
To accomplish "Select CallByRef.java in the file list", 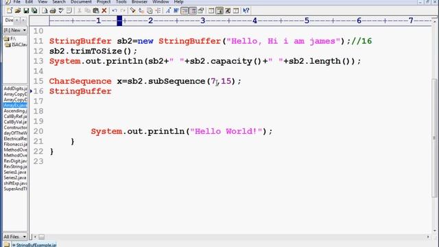I will pos(15,117).
